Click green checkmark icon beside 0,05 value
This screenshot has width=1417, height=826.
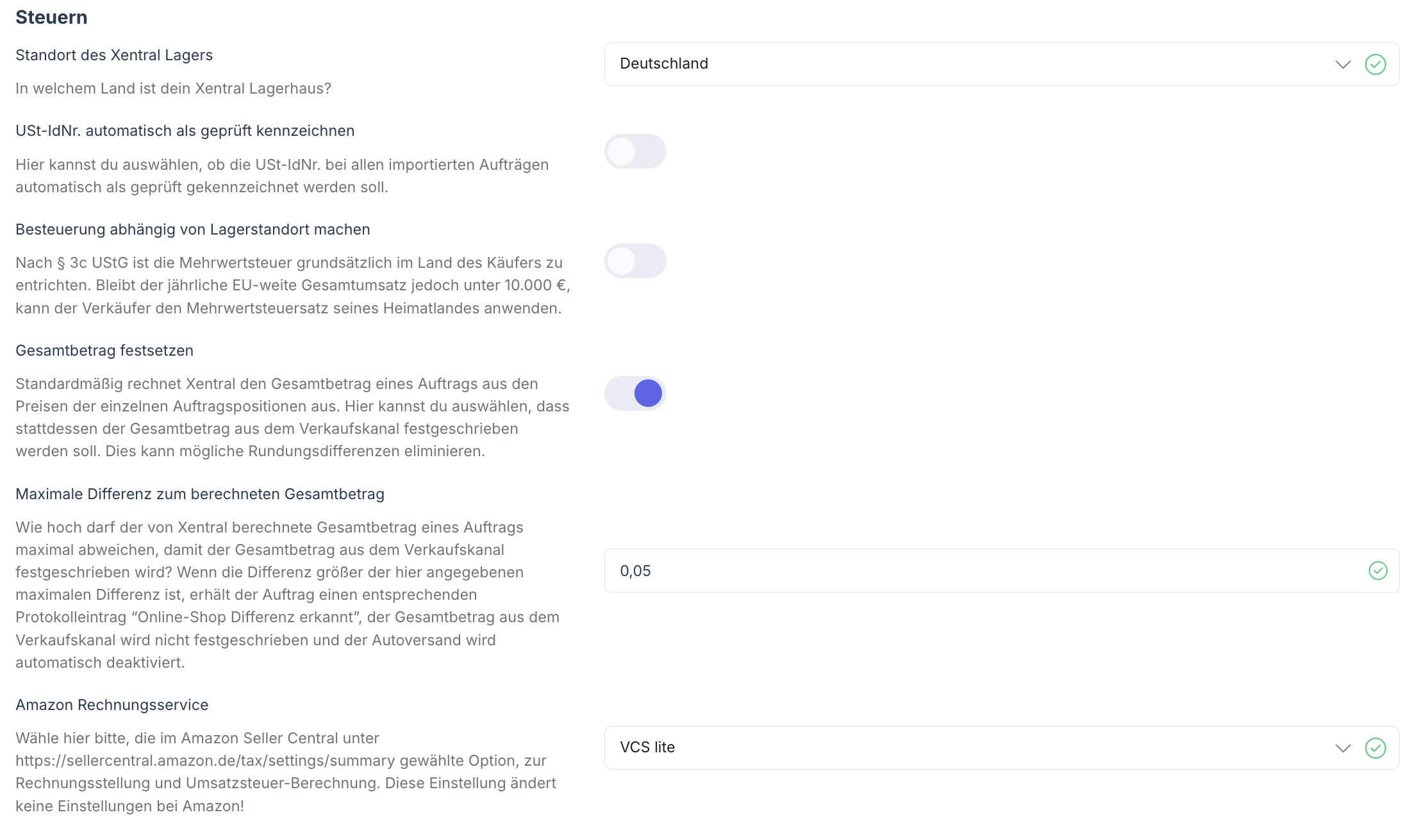point(1378,570)
